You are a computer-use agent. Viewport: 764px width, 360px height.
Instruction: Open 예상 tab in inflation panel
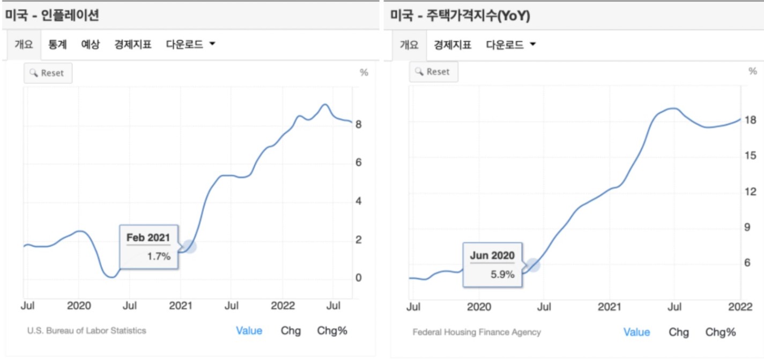(x=90, y=44)
